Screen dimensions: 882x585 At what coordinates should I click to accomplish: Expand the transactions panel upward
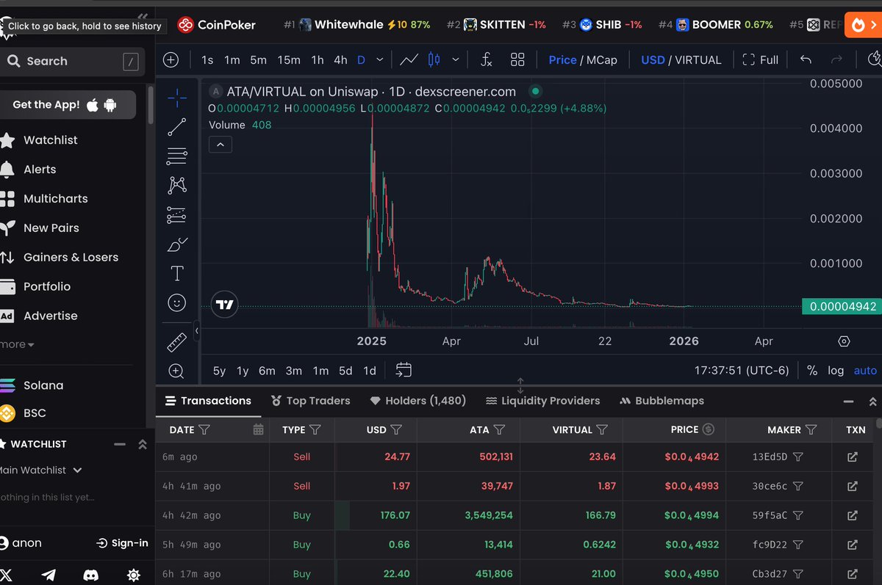[x=872, y=401]
